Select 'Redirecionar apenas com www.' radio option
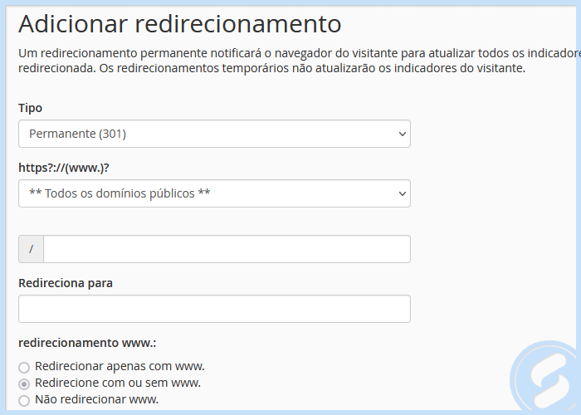 click(24, 367)
